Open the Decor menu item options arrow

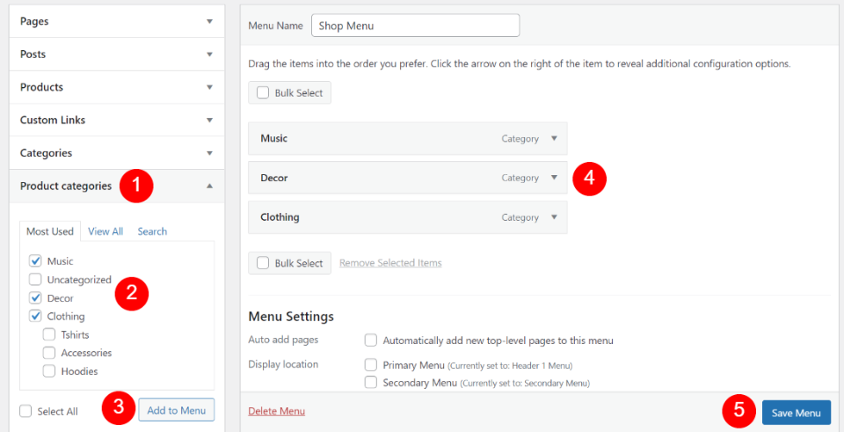[x=554, y=178]
